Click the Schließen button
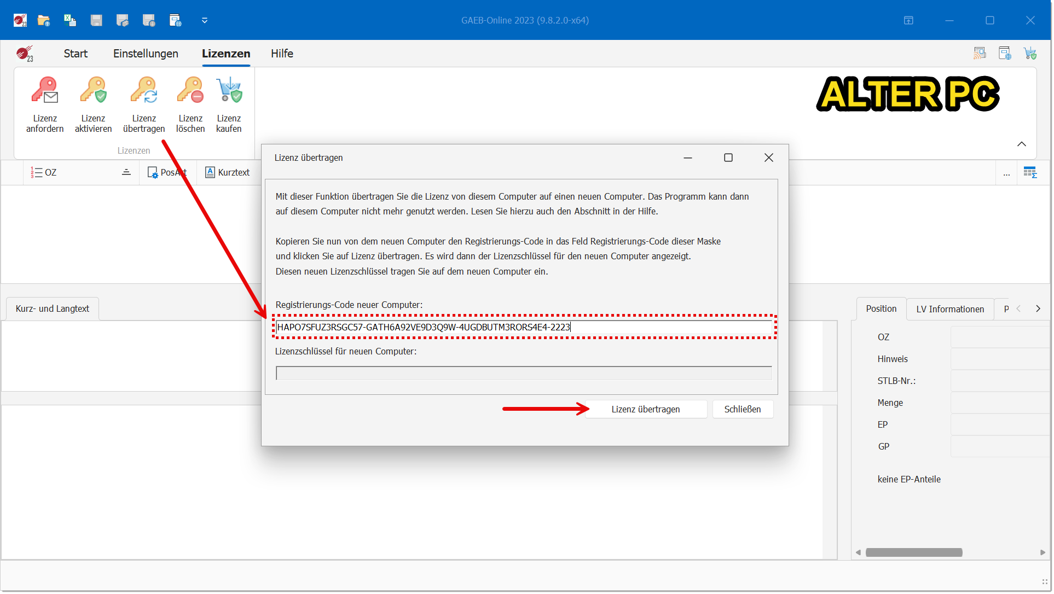 [x=742, y=410]
